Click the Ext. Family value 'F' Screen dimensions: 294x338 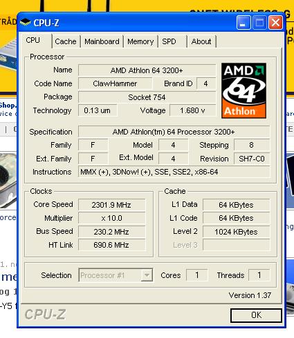click(x=93, y=159)
